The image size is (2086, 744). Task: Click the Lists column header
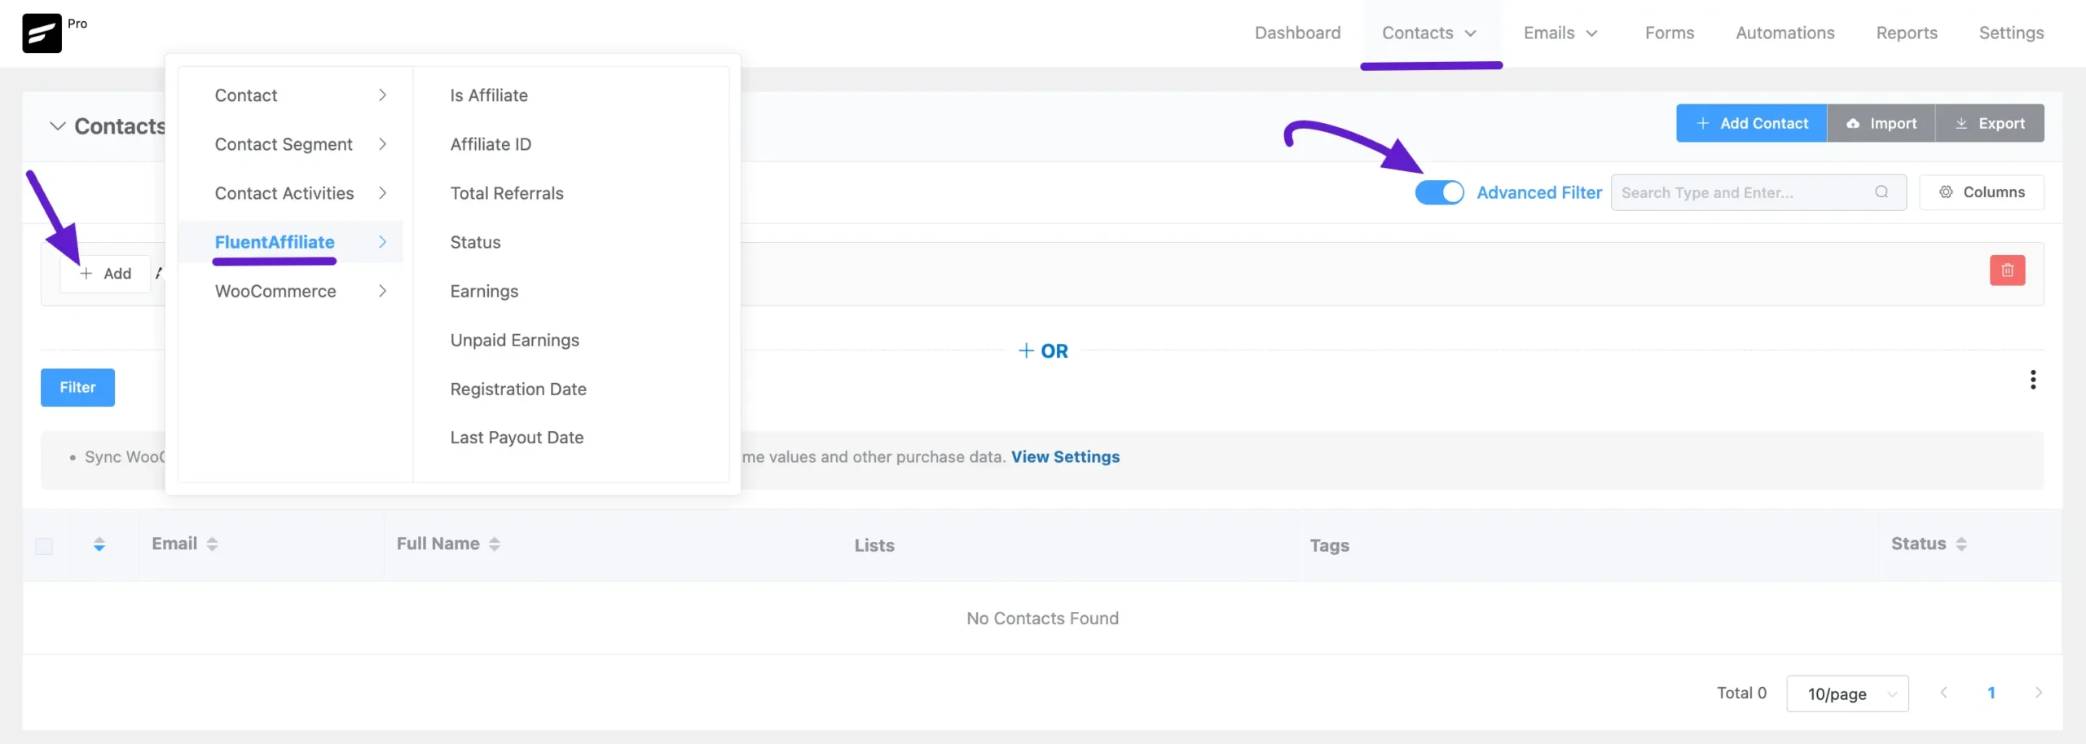[x=874, y=545]
